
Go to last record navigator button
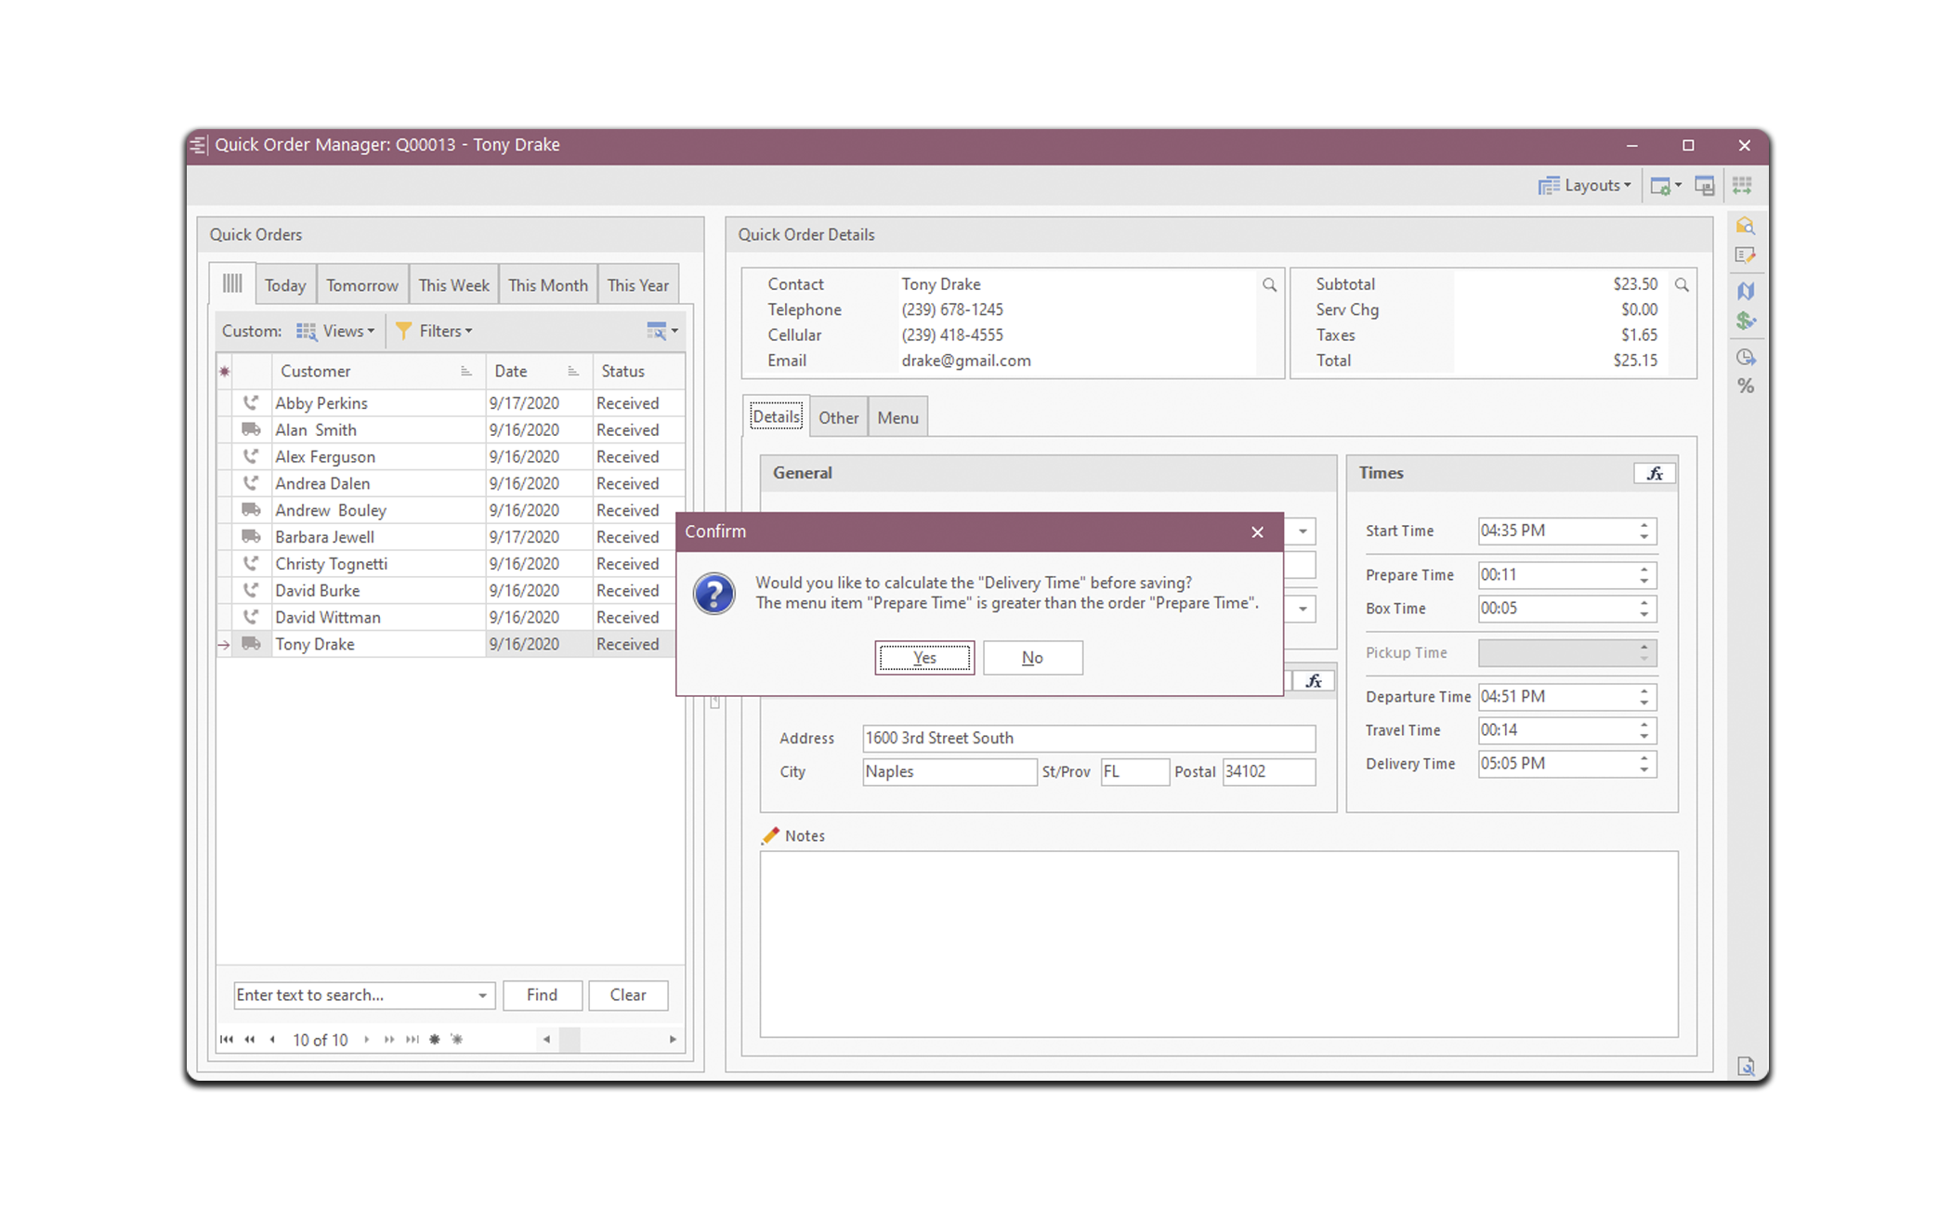412,1040
